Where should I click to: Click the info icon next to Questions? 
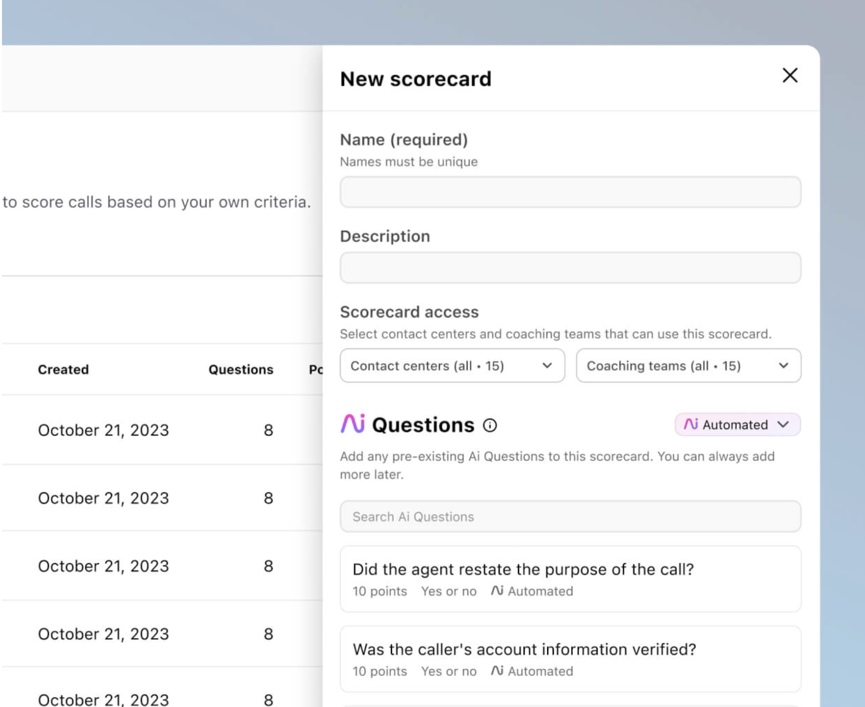pos(489,426)
